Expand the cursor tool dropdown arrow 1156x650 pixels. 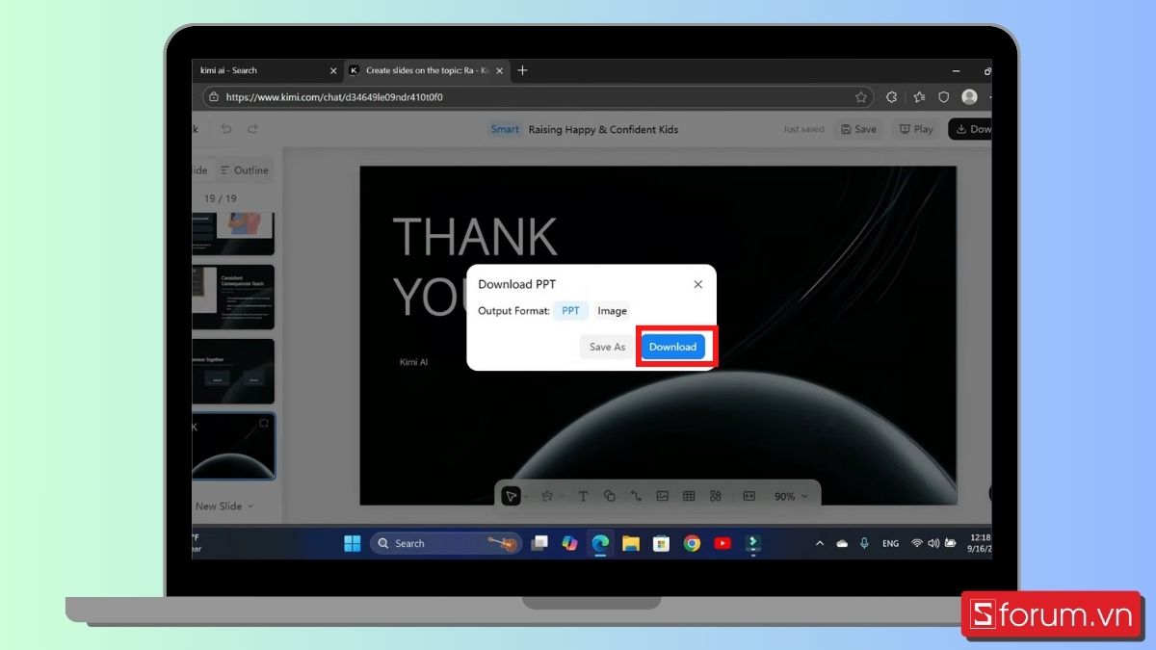pyautogui.click(x=527, y=497)
